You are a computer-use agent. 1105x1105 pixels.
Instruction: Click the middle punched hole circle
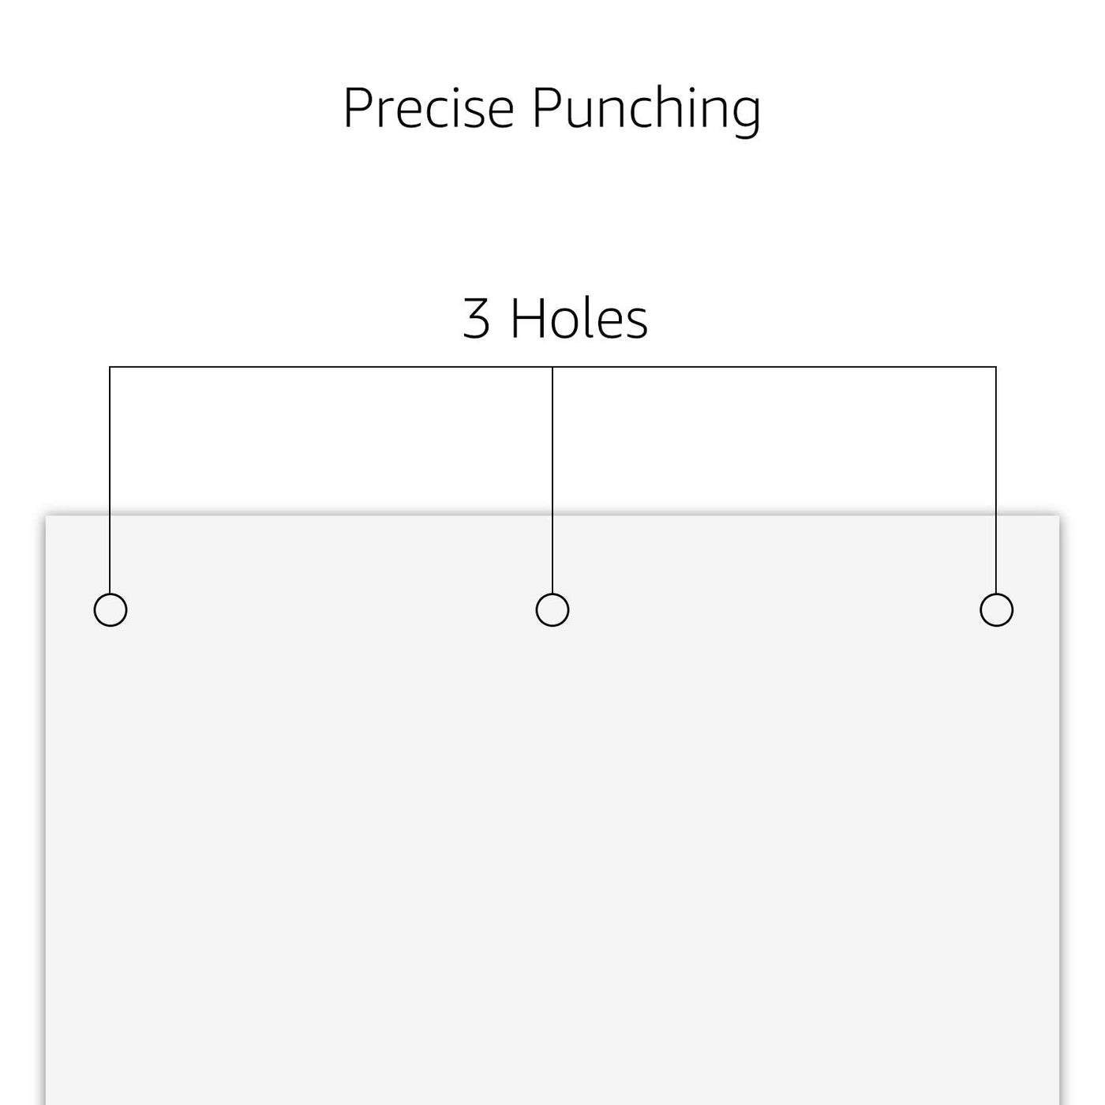(552, 610)
